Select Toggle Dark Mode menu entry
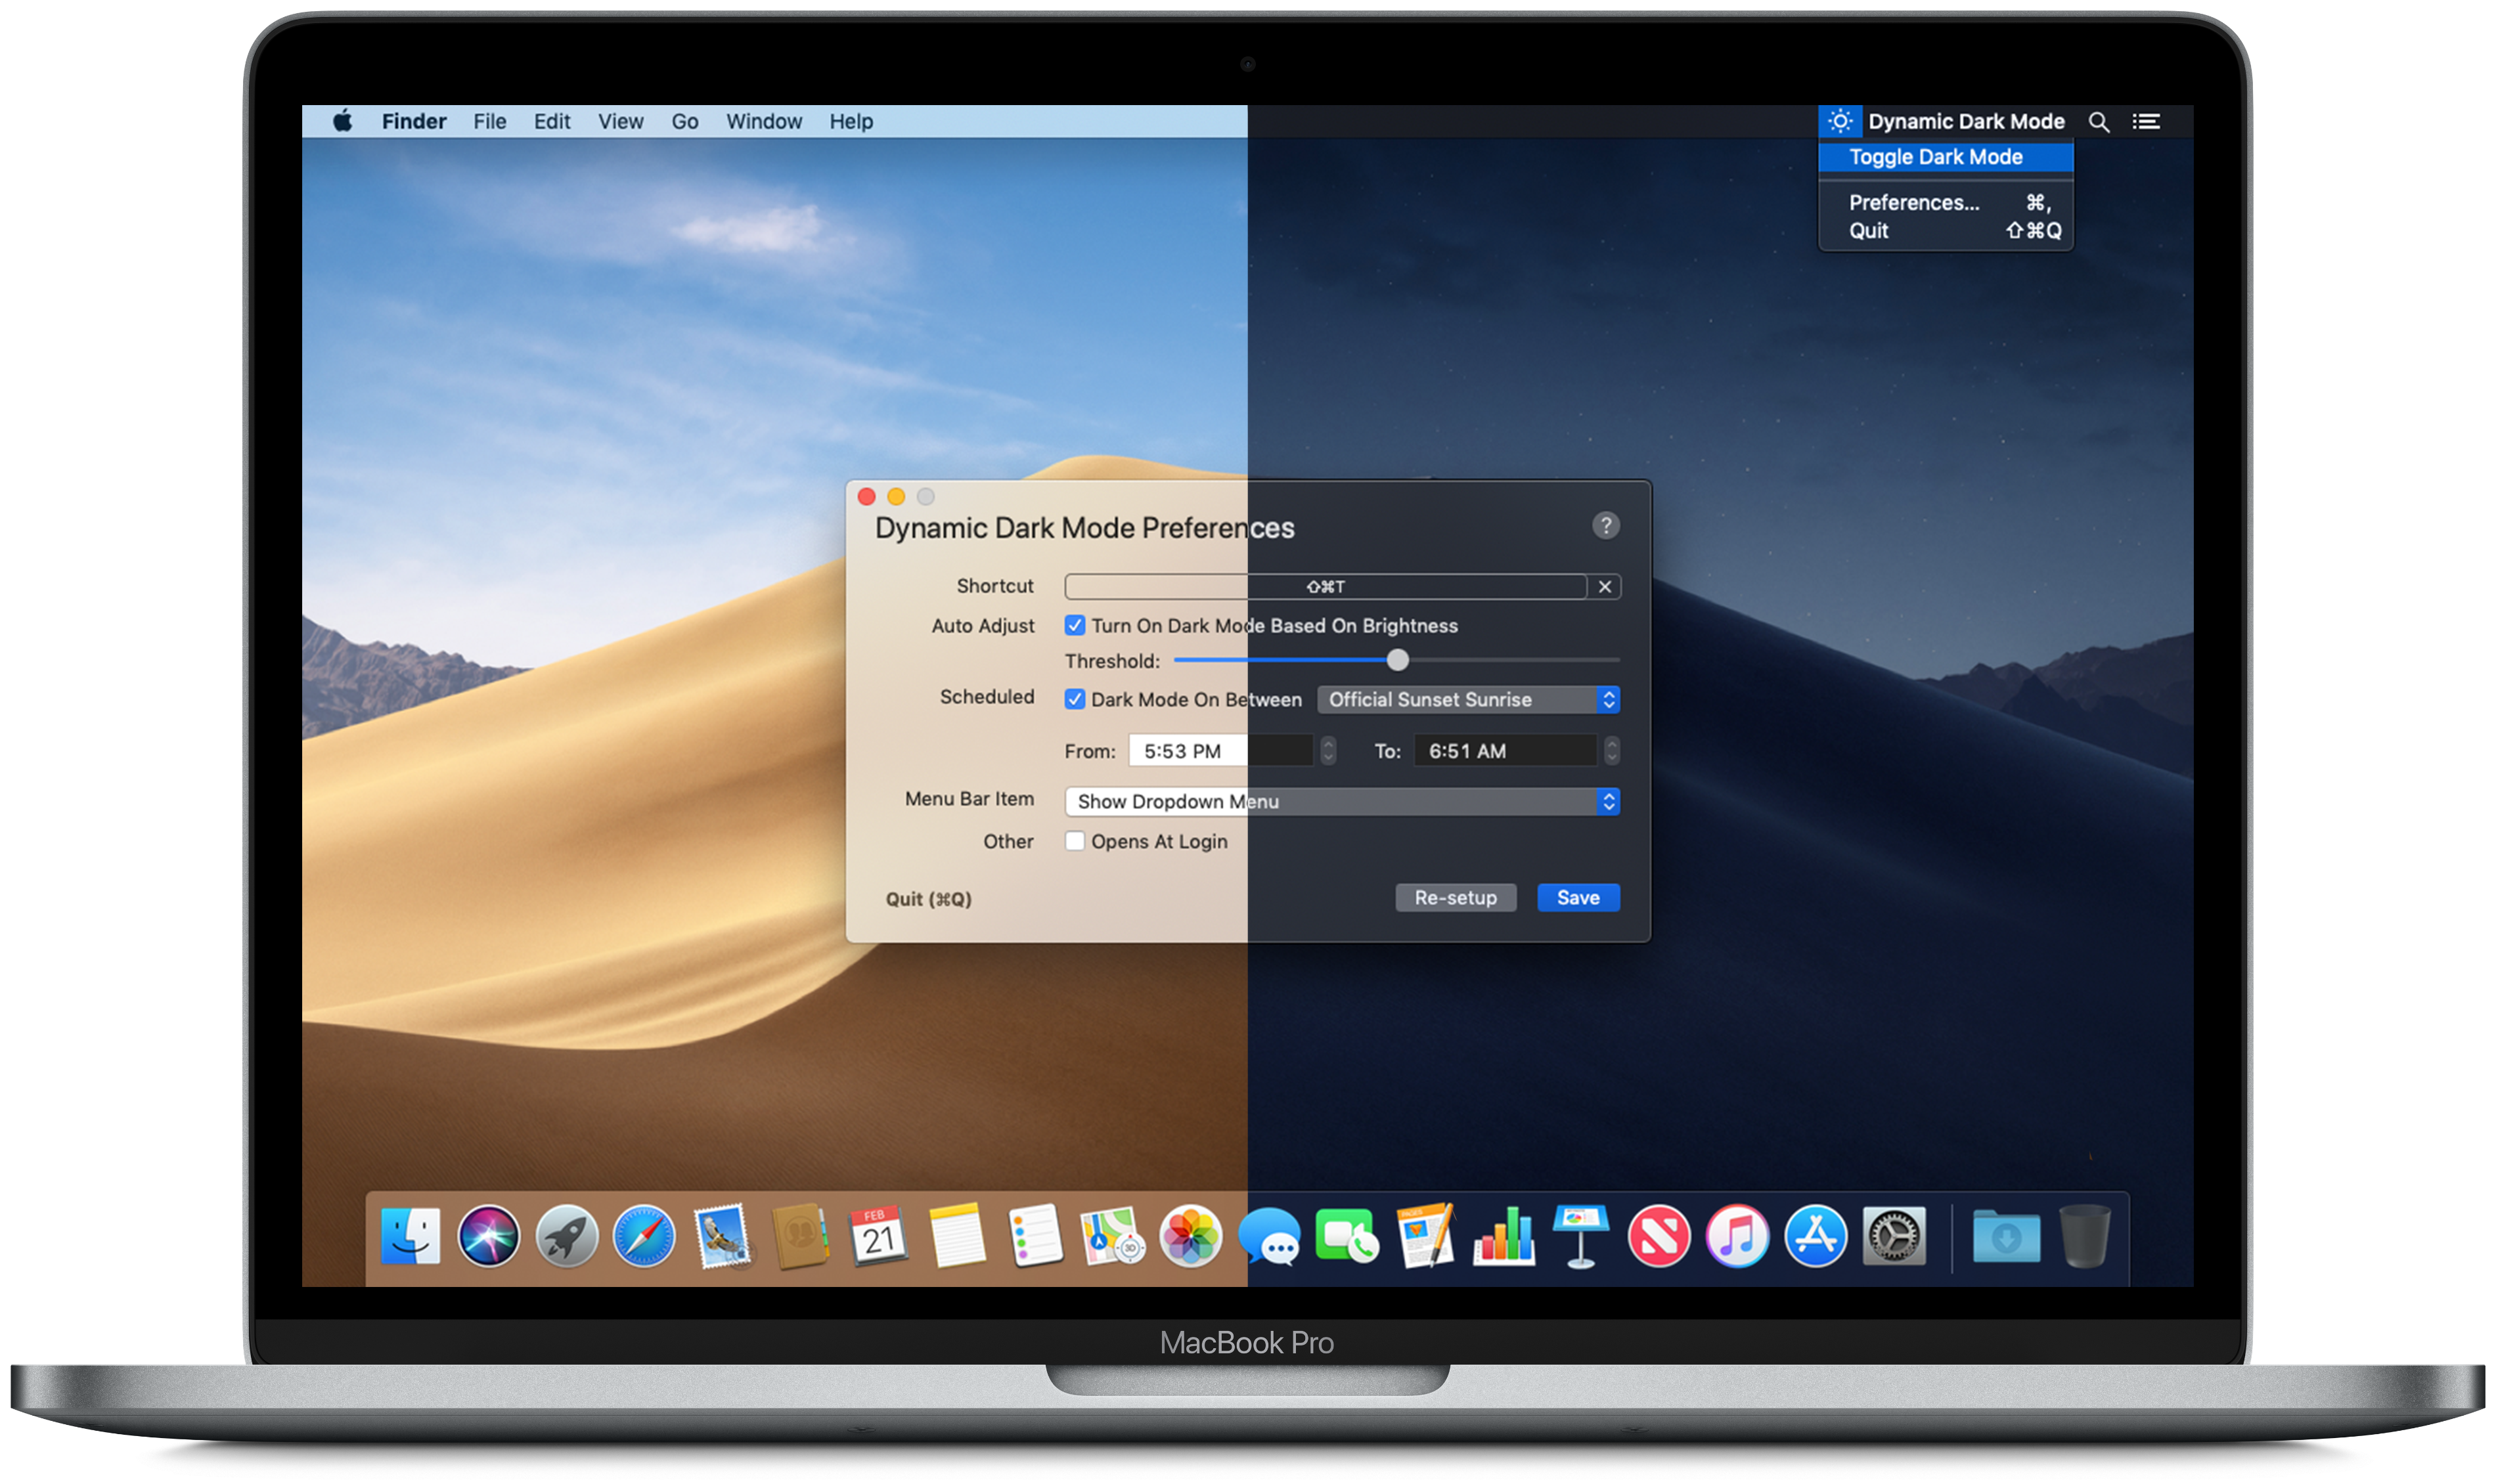The width and height of the screenshot is (2496, 1484). pos(1935,157)
